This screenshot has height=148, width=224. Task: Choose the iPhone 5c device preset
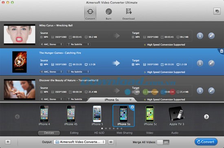tap(150, 115)
